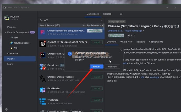The height and width of the screenshot is (112, 181).
Task: Click Chinese Language Pack icon in list
Action: pyautogui.click(x=43, y=32)
